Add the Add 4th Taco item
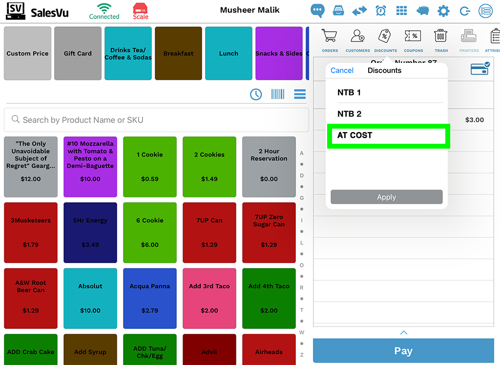This screenshot has width=500, height=365. 269,299
